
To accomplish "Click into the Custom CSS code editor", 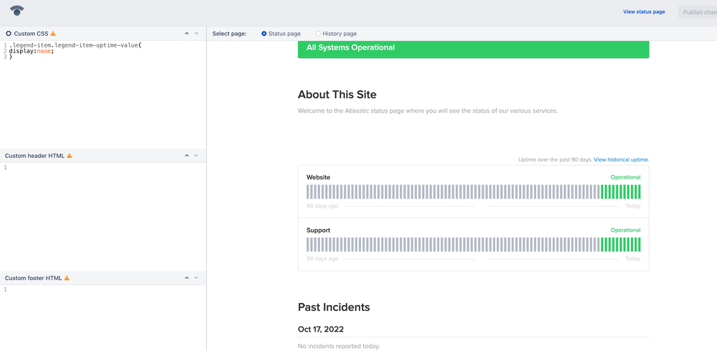I will coord(103,95).
